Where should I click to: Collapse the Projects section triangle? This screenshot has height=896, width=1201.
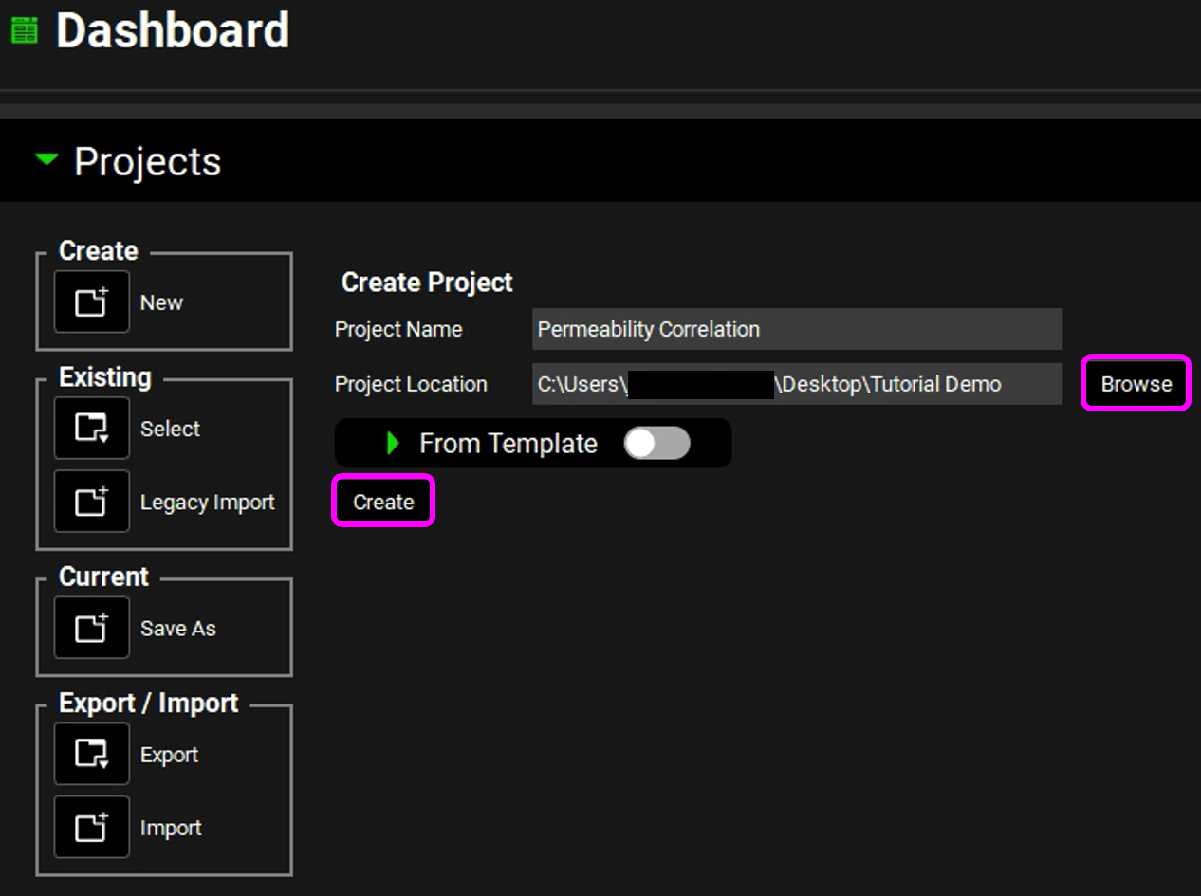click(46, 160)
